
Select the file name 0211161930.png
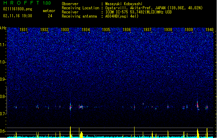tap(18, 9)
